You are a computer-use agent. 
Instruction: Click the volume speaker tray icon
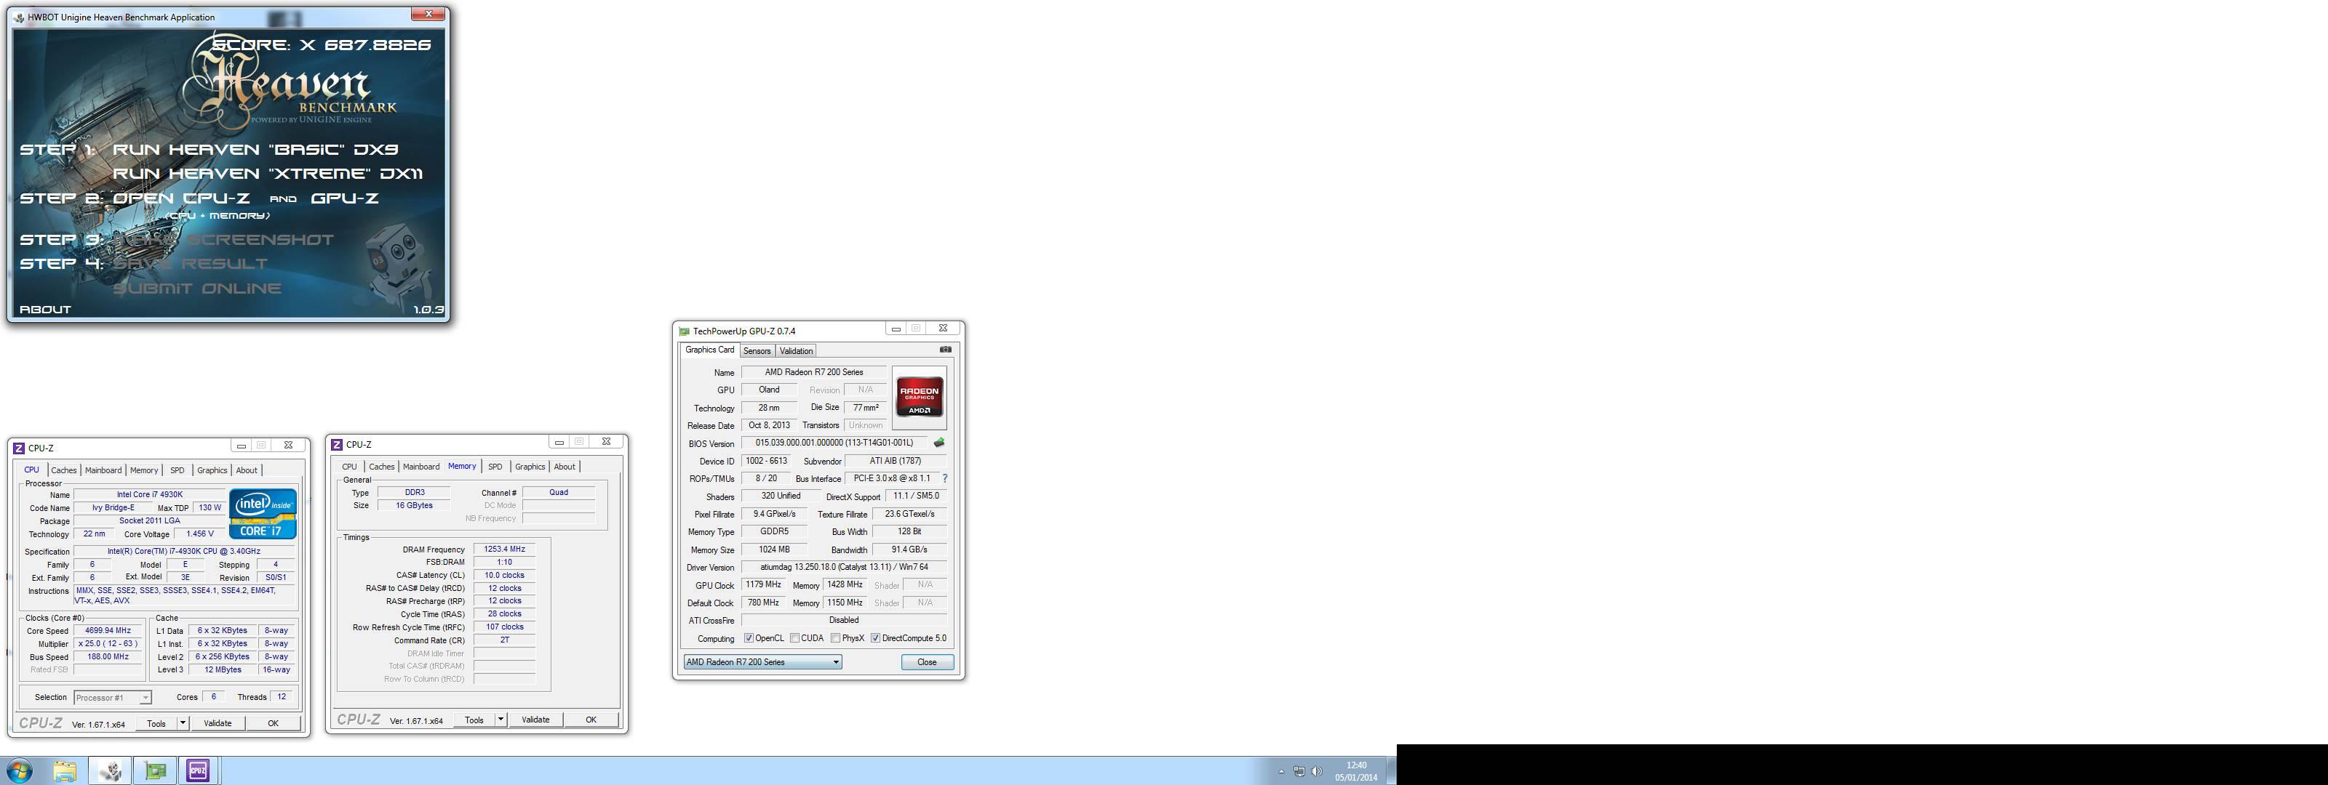click(x=1317, y=771)
